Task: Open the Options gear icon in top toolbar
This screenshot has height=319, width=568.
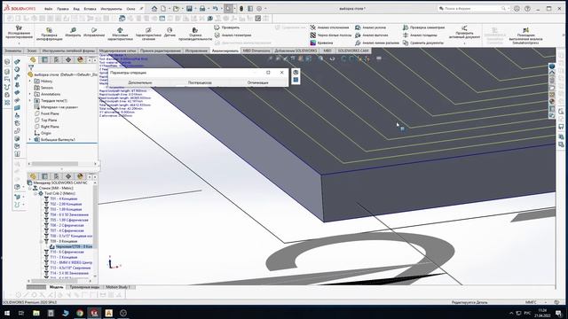Action: [x=259, y=8]
